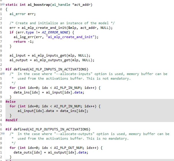Collapse the allocate-outputs comment fold marker
The width and height of the screenshot is (174, 161).
click(3, 134)
